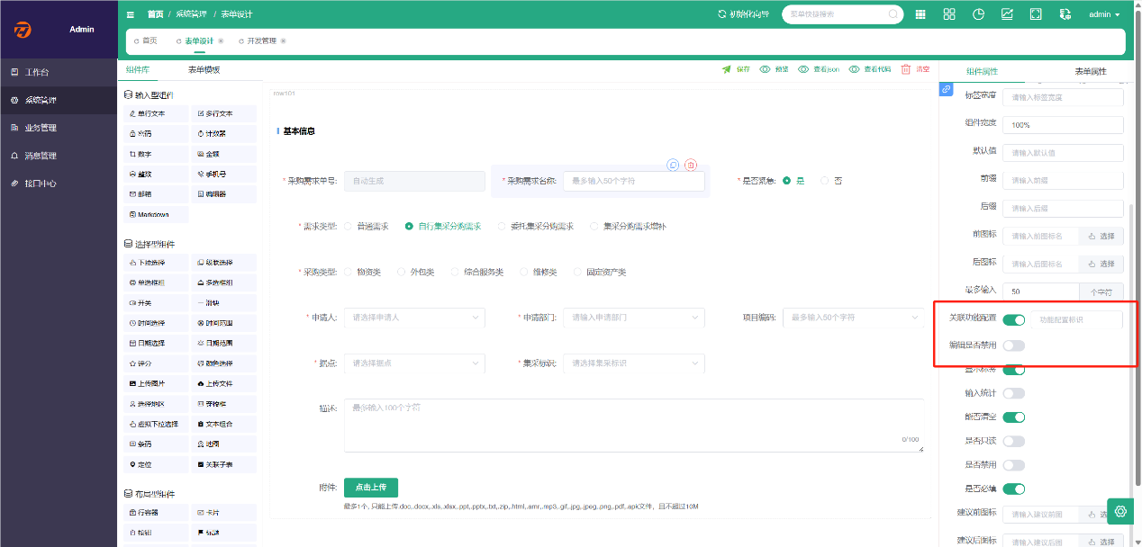
Task: Switch to the 表单模板 tab
Action: pyautogui.click(x=204, y=69)
